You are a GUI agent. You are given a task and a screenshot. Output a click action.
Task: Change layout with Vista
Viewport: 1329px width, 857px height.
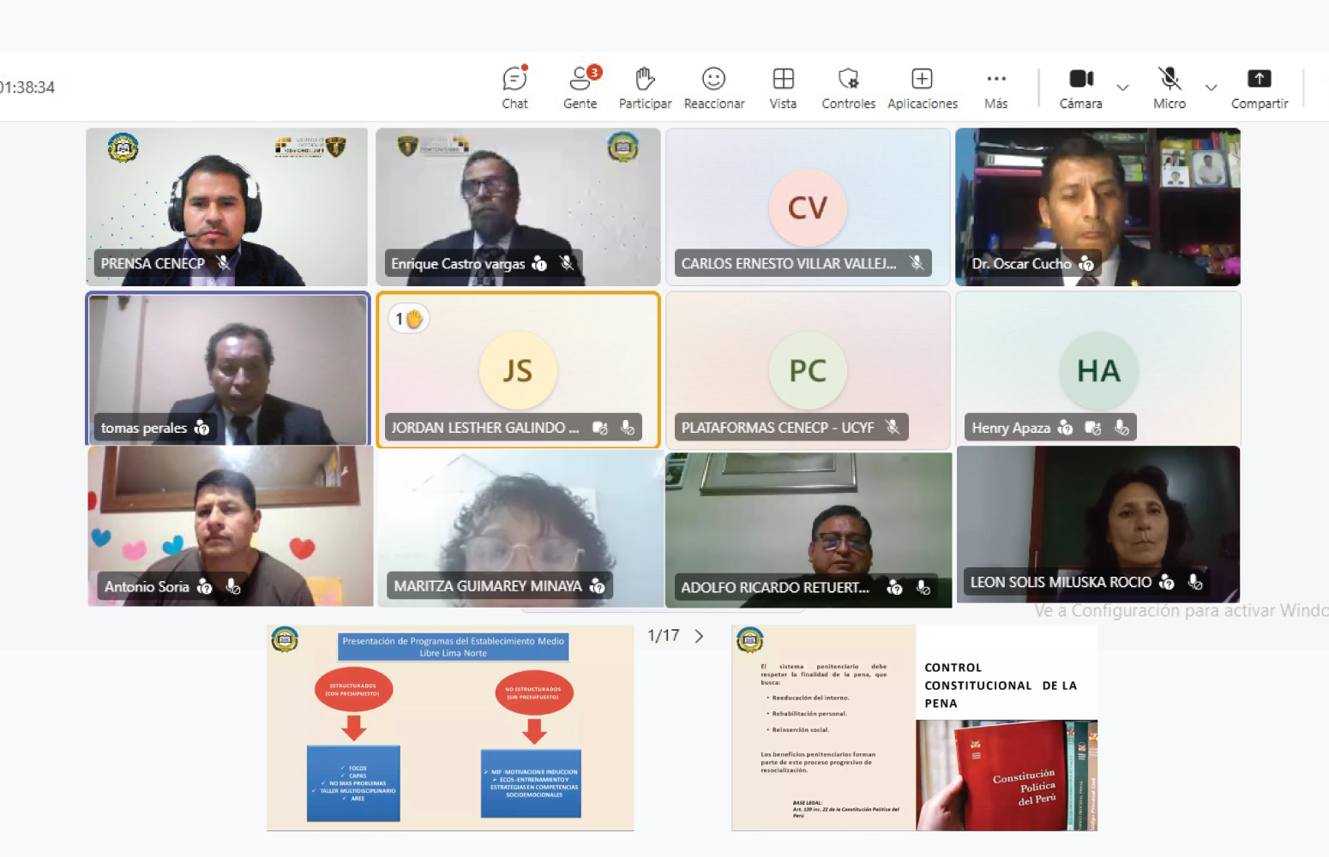pos(783,87)
